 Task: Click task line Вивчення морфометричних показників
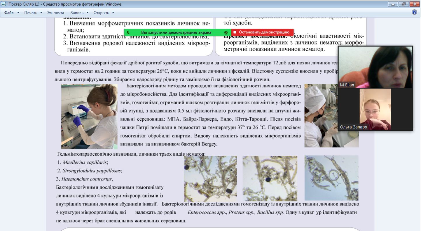point(137,23)
